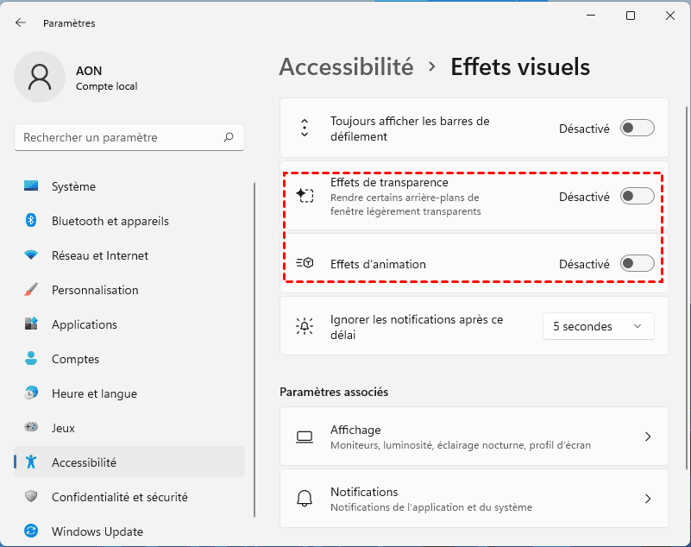Open the 5 secondes notification delay dropdown
This screenshot has width=691, height=547.
click(x=598, y=326)
